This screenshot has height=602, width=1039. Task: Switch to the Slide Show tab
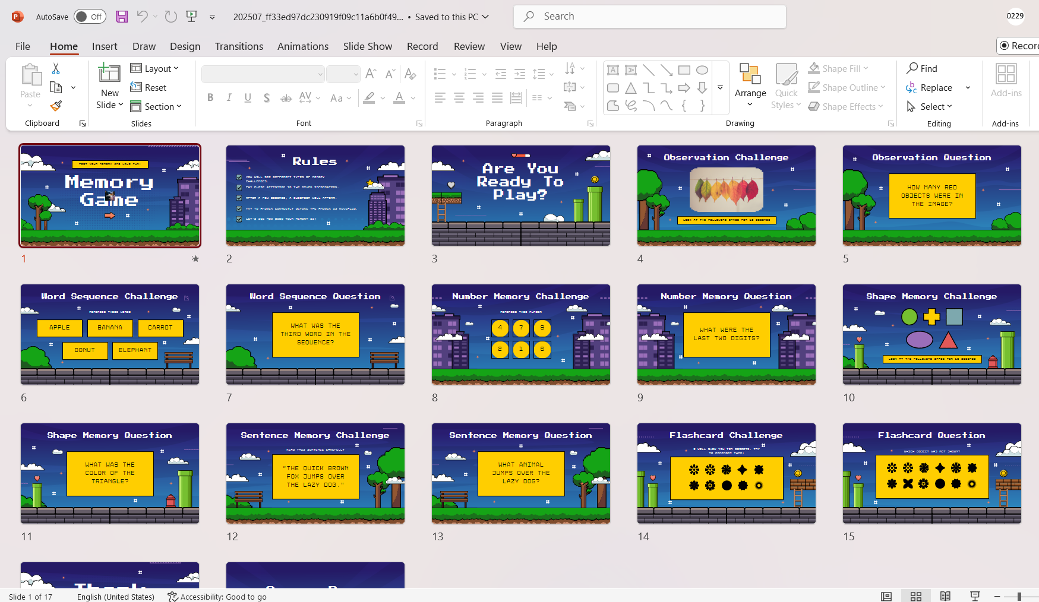click(368, 46)
